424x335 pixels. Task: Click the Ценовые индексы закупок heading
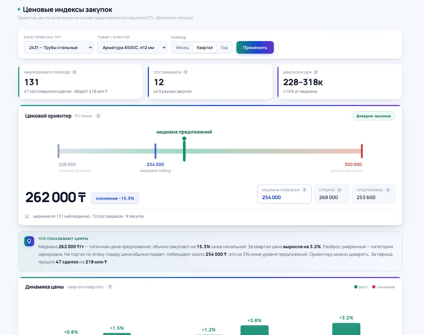point(68,10)
